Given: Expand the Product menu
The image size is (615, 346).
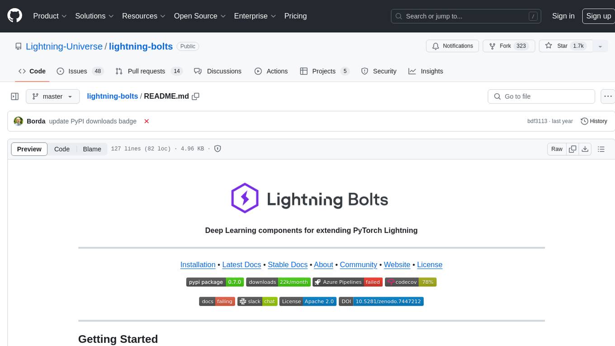Looking at the screenshot, I should click(50, 16).
